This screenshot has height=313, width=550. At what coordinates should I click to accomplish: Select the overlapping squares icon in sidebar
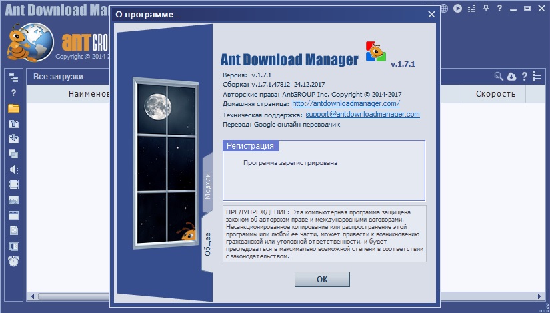point(14,154)
